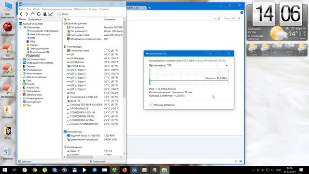The image size is (309, 174).
Task: Open the Windows Start button
Action: [x=4, y=170]
